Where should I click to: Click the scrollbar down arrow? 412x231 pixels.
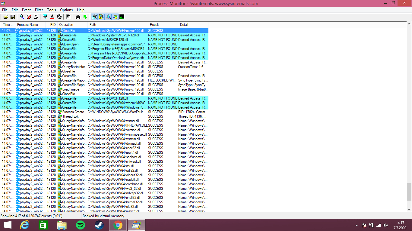[409, 209]
